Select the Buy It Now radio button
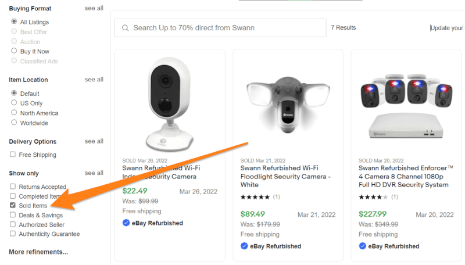The height and width of the screenshot is (265, 465). [x=14, y=51]
